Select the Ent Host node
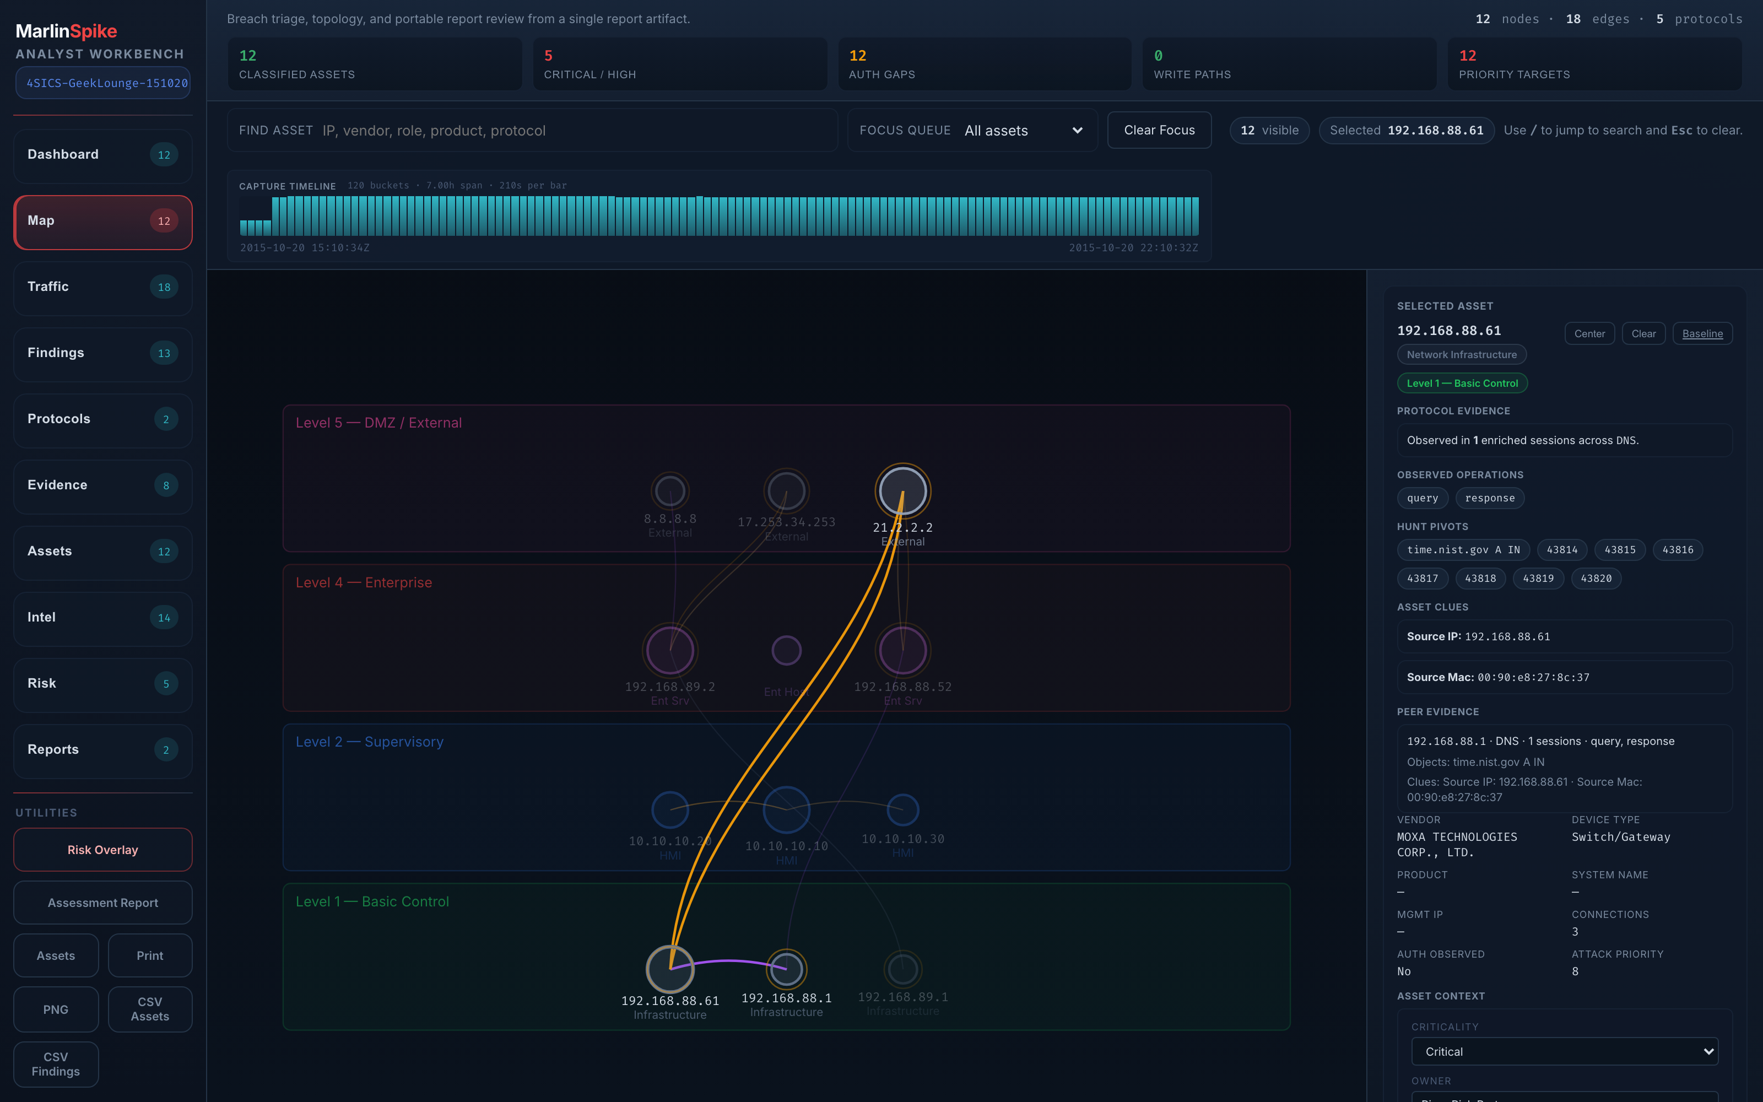 click(x=787, y=650)
